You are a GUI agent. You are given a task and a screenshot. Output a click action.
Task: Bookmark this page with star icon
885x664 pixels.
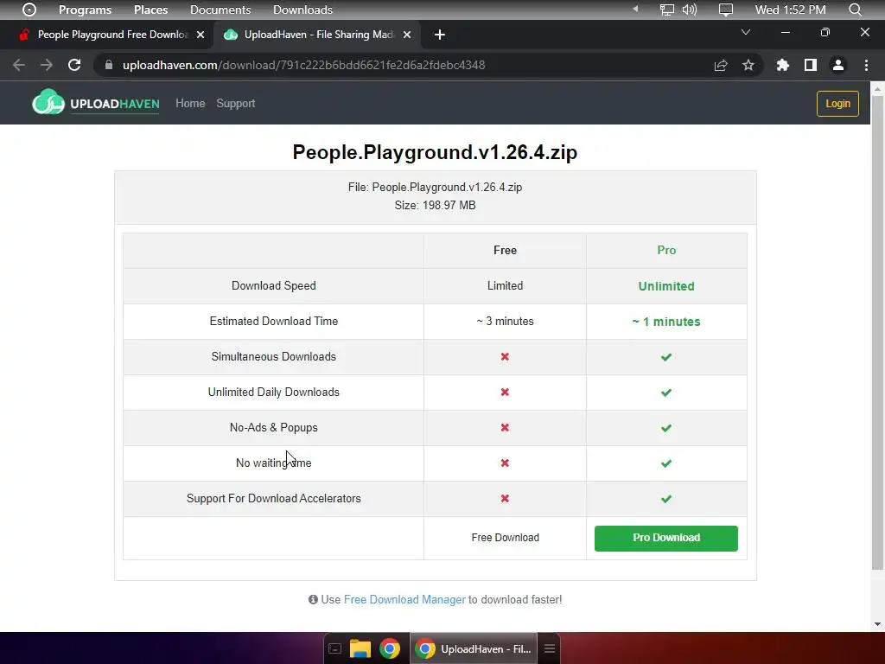point(748,65)
